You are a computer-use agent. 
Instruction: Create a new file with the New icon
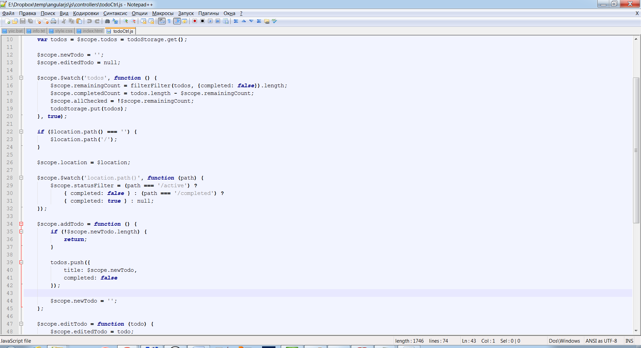7,21
